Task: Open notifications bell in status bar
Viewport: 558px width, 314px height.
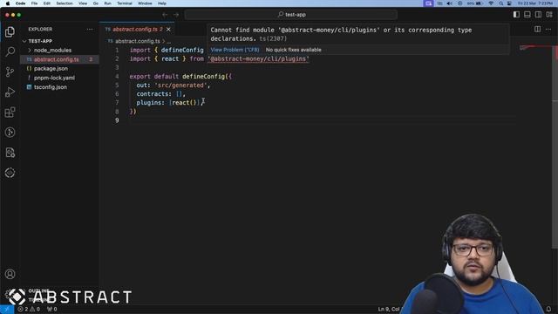Action: coord(548,309)
